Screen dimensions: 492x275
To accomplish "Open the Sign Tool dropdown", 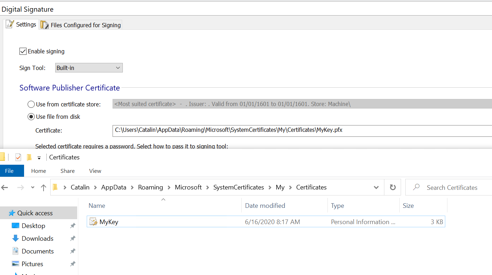I will 89,68.
